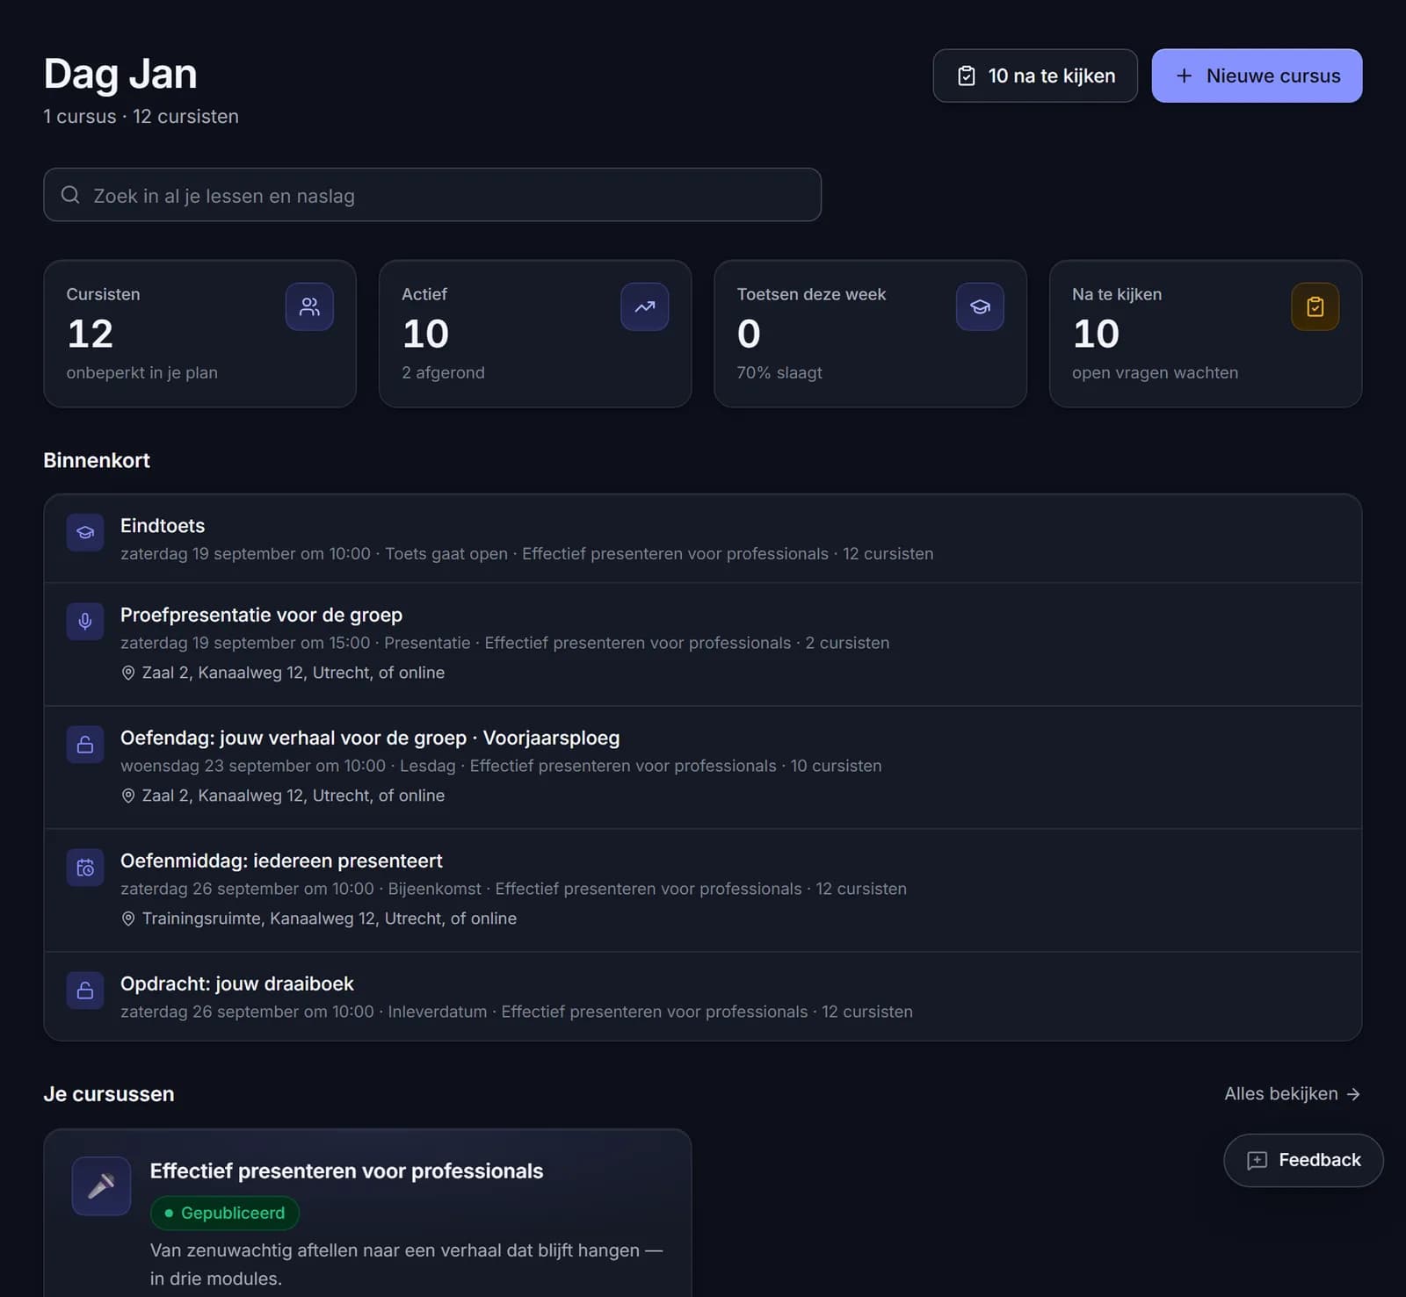Screen dimensions: 1406x1297
Task: Open the Eindtoets upcoming item
Action: coord(703,538)
